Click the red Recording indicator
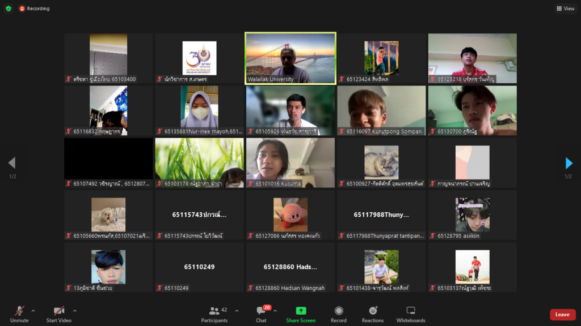The height and width of the screenshot is (326, 581). [34, 8]
